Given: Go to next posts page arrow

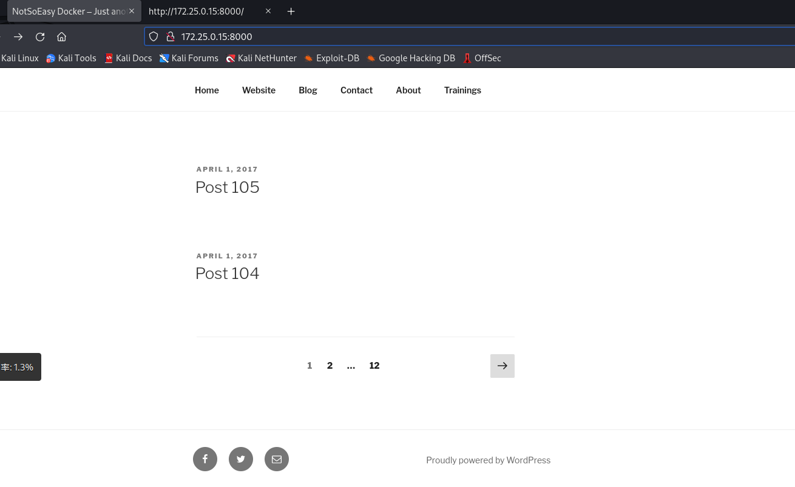Looking at the screenshot, I should pos(502,366).
